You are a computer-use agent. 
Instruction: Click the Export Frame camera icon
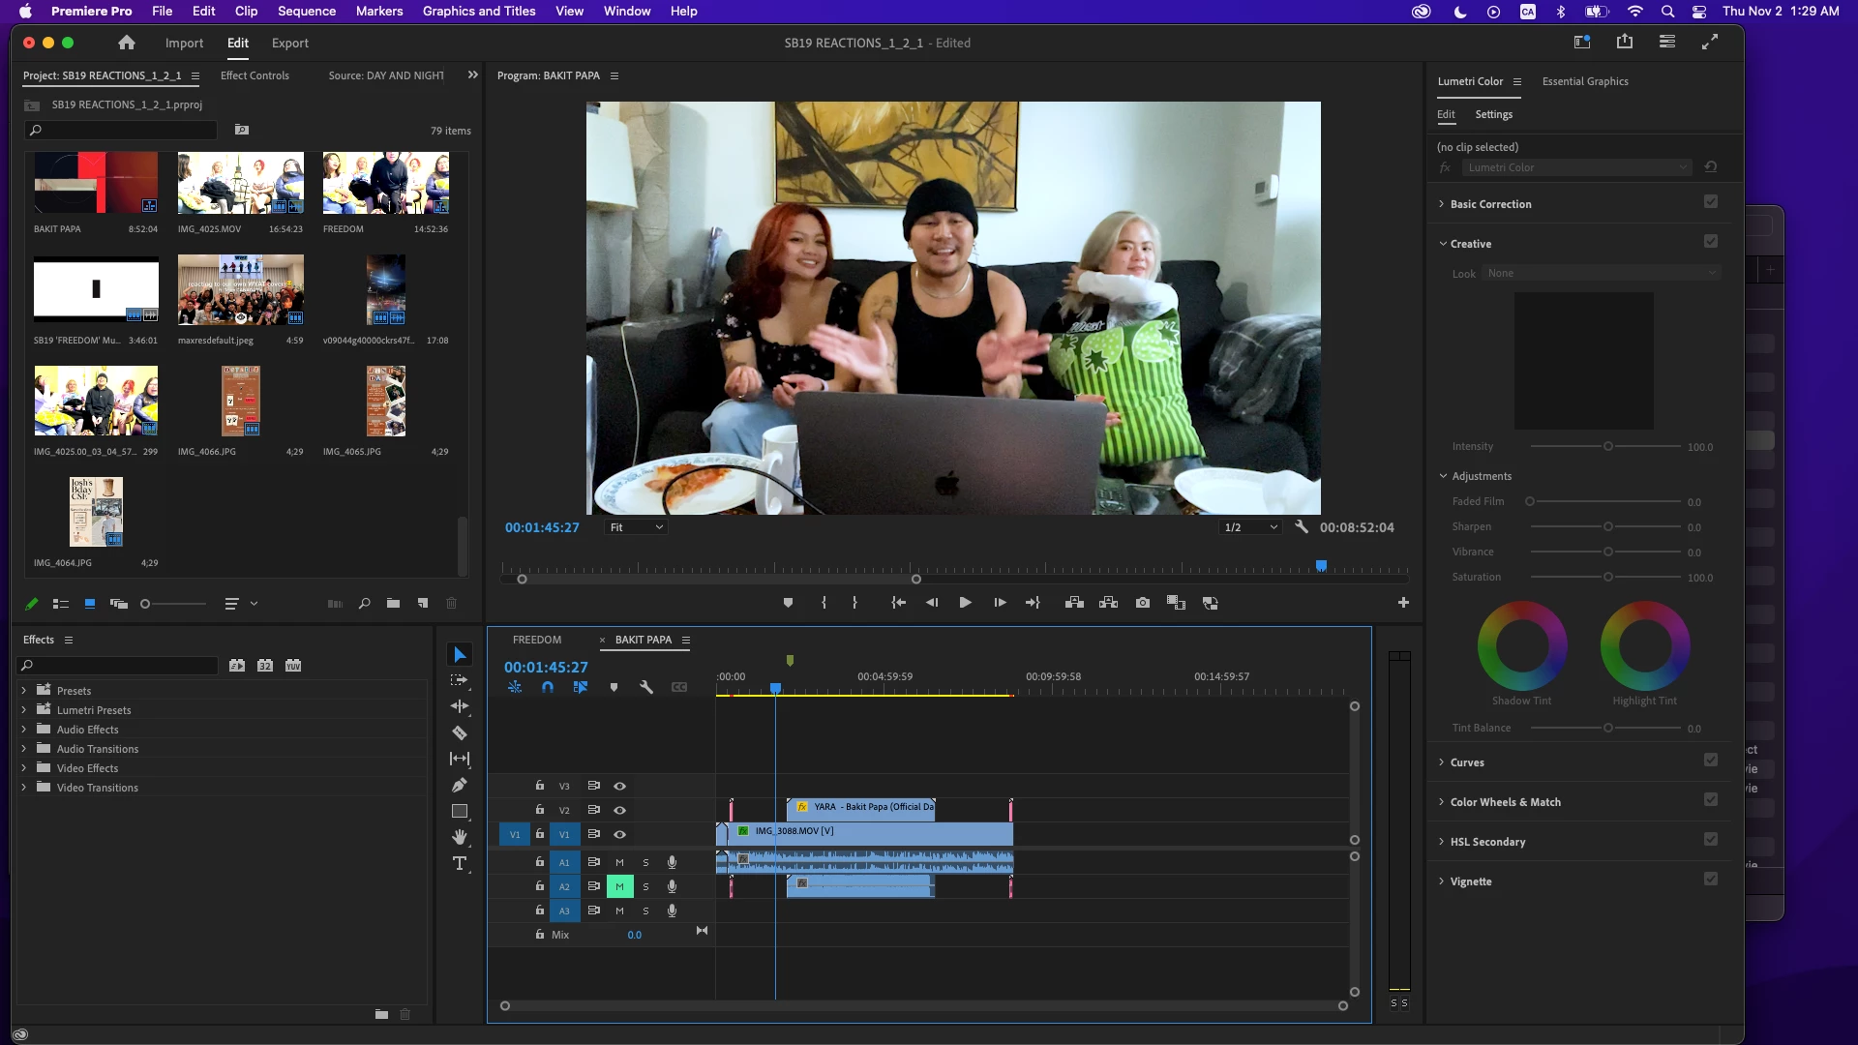coord(1143,603)
